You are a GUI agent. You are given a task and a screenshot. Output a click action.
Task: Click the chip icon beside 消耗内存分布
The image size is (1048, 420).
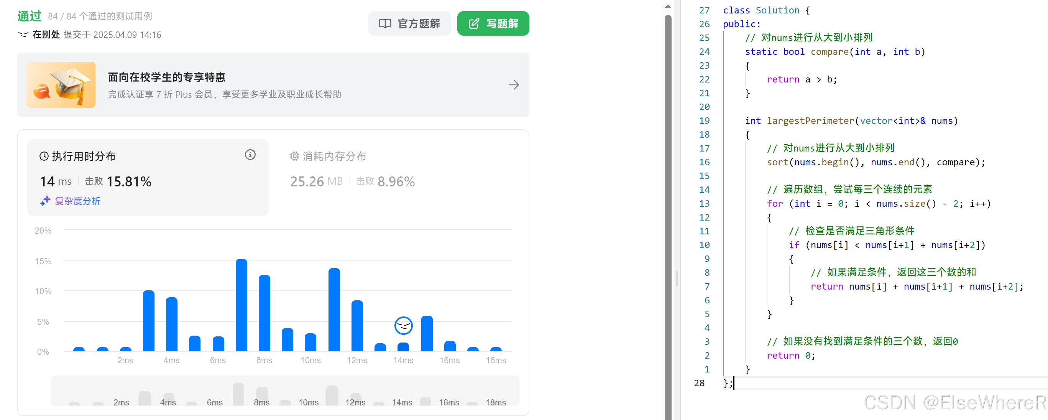pyautogui.click(x=294, y=156)
